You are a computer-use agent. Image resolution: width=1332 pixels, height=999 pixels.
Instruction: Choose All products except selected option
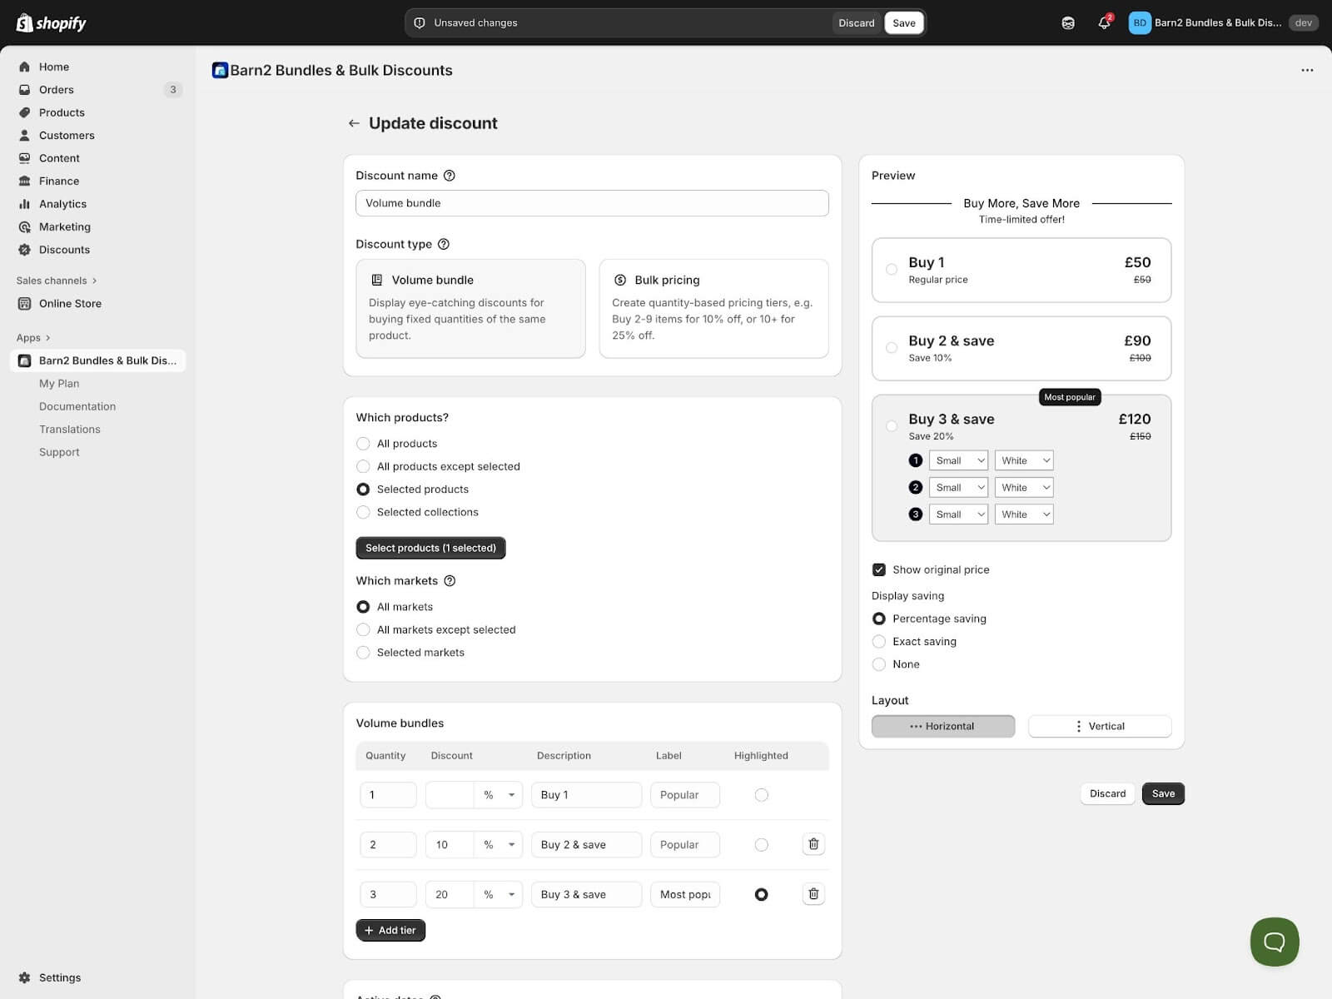coord(363,467)
